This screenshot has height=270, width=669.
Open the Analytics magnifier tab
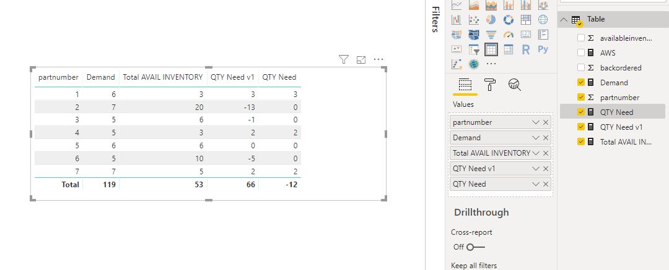click(515, 85)
